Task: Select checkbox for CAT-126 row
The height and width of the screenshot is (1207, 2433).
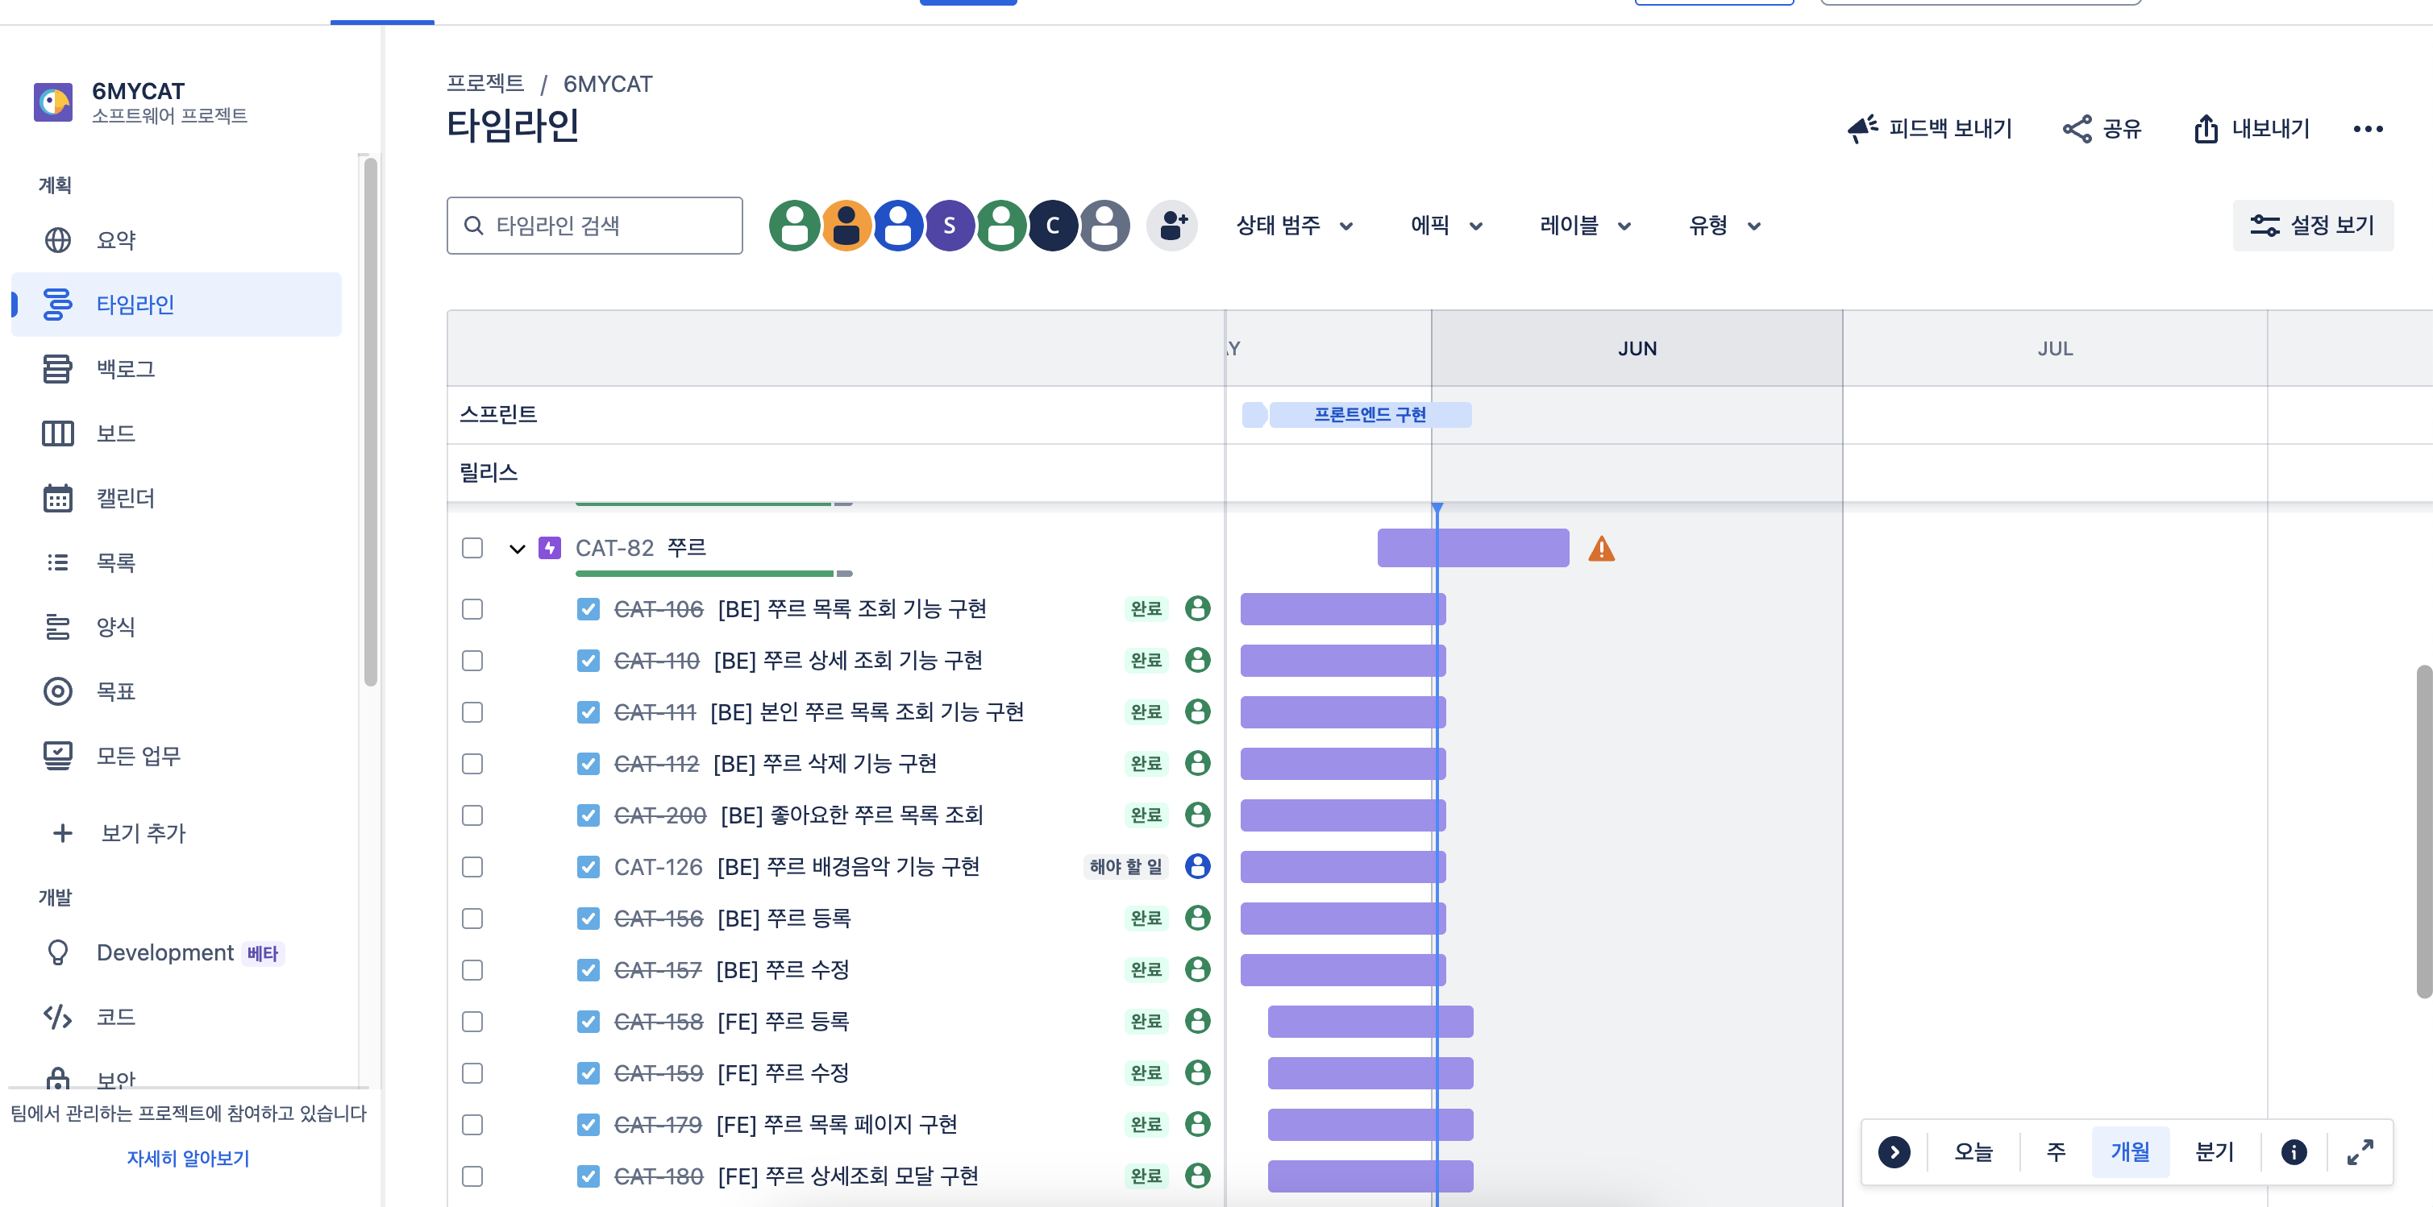Action: 472,866
